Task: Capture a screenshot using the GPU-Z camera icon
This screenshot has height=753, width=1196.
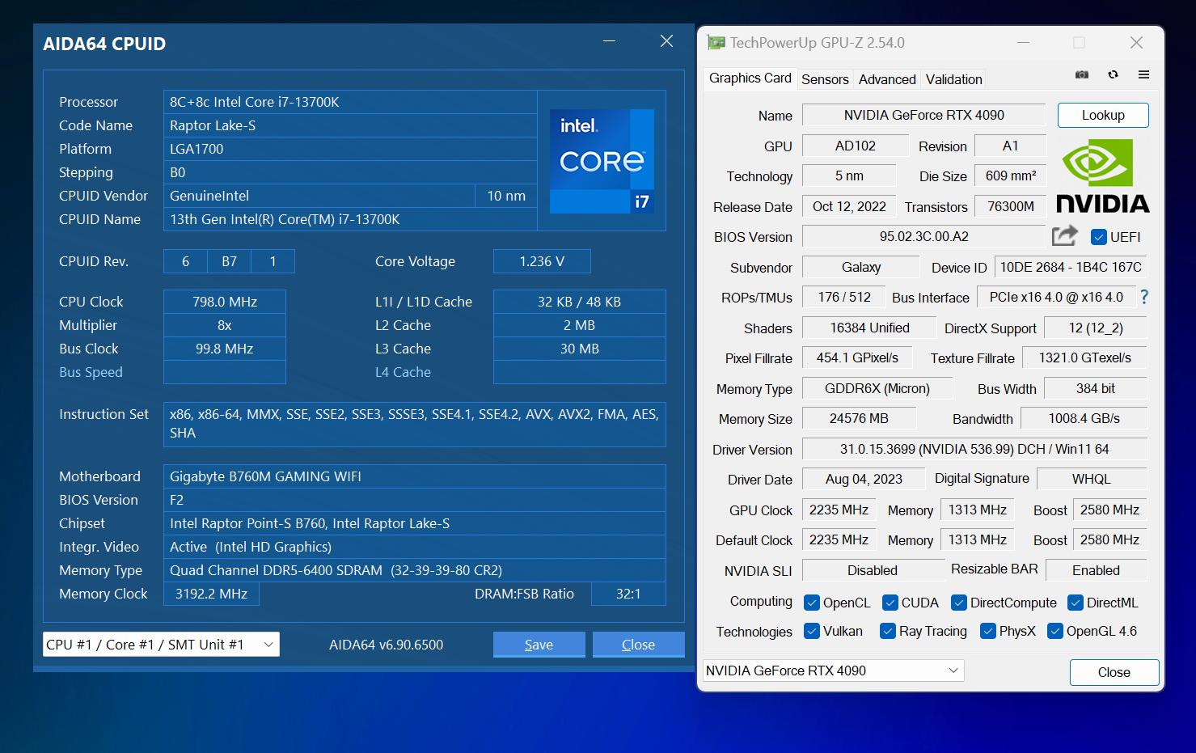Action: click(1081, 74)
